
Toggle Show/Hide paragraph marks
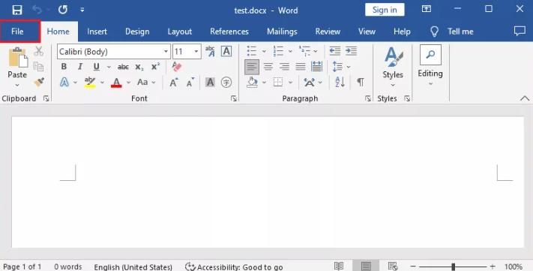coord(361,82)
